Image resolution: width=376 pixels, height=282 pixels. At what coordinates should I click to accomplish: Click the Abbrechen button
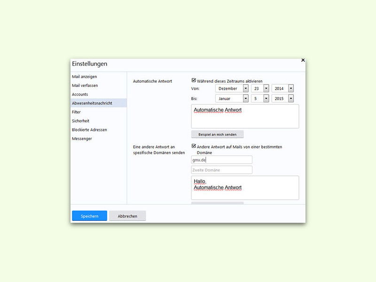[127, 216]
